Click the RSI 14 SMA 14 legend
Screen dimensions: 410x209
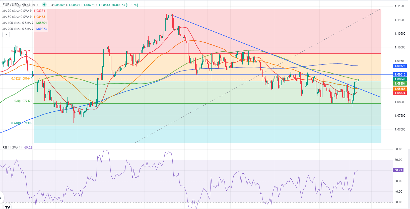(12, 148)
